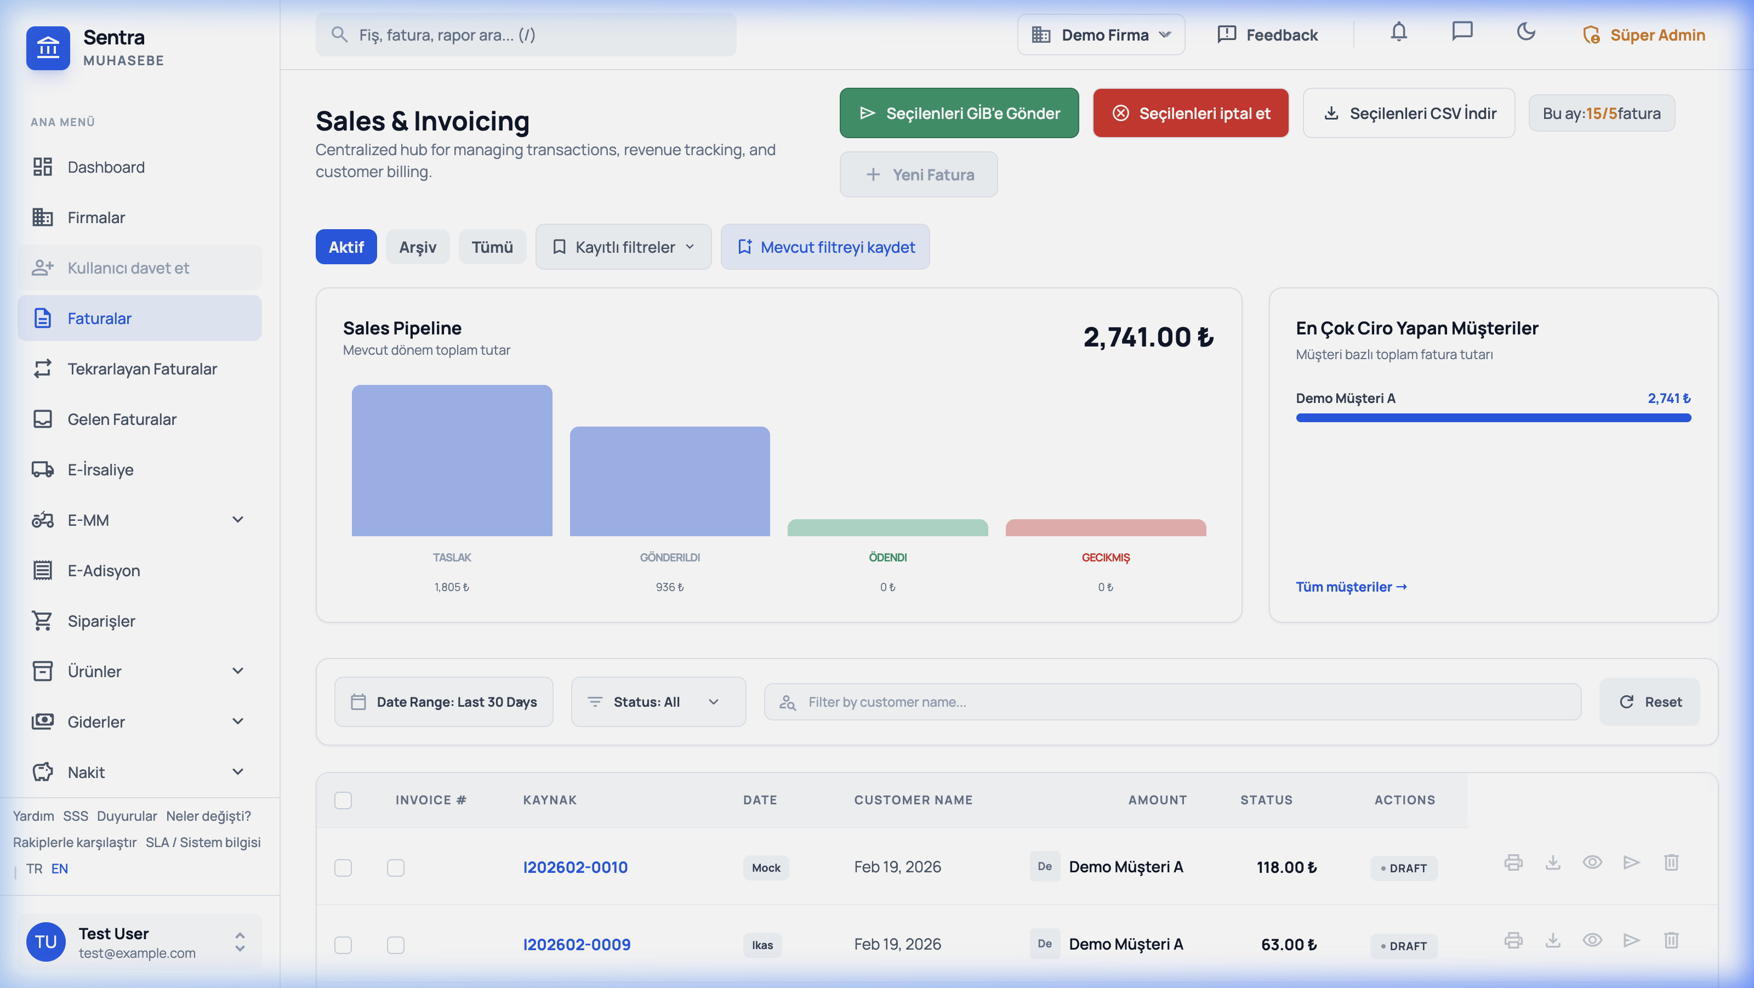
Task: Toggle dark mode moon icon
Action: 1526,32
